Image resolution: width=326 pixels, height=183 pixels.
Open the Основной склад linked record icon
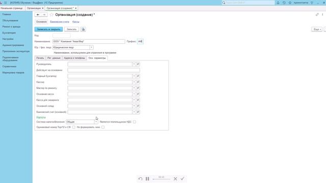[138, 106]
